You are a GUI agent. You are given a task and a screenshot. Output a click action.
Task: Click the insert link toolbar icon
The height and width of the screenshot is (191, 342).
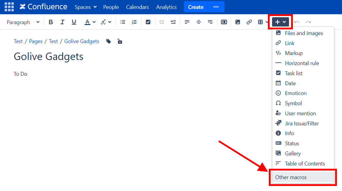tap(249, 22)
